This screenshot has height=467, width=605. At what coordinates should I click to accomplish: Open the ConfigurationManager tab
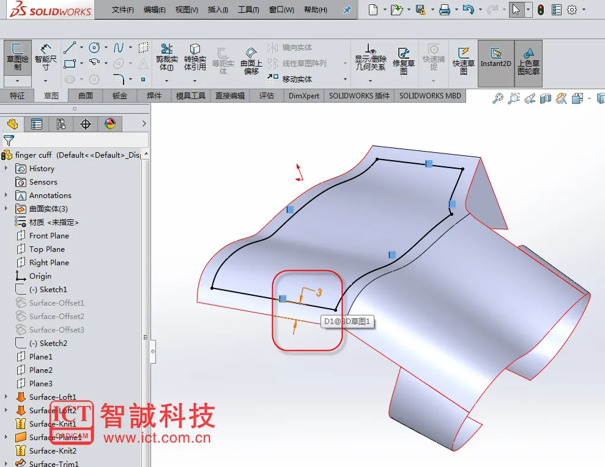coord(61,124)
